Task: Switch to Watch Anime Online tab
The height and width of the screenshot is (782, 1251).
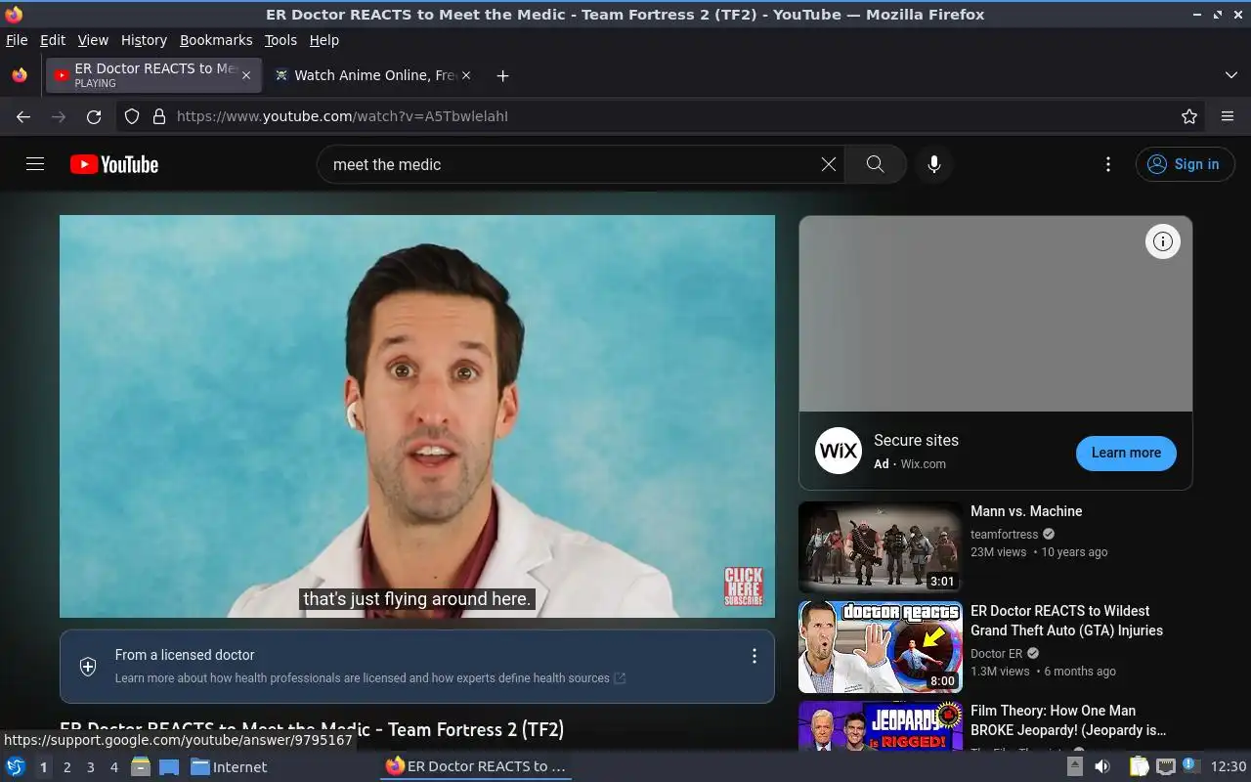Action: pos(372,75)
